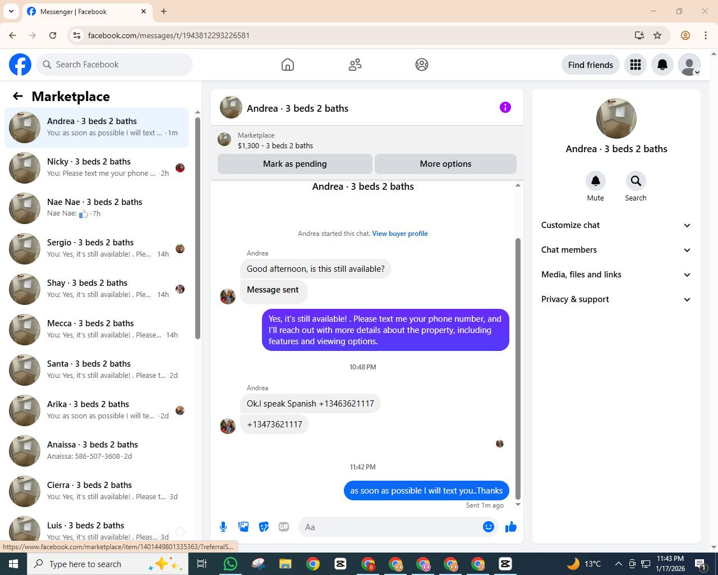This screenshot has height=575, width=718.
Task: Open Nae Nae's conversation
Action: 96,208
